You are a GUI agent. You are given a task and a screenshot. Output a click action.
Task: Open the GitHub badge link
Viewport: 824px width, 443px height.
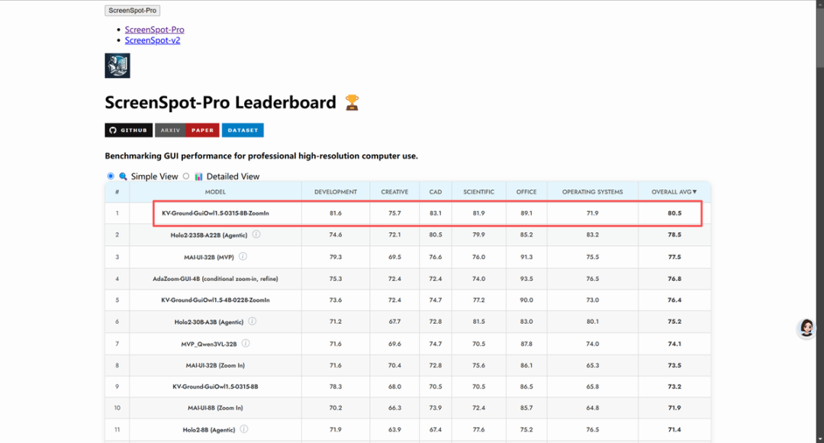coord(128,131)
